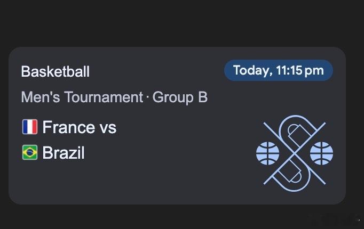The height and width of the screenshot is (229, 364).
Task: Click the right basketball icon
Action: pos(321,153)
